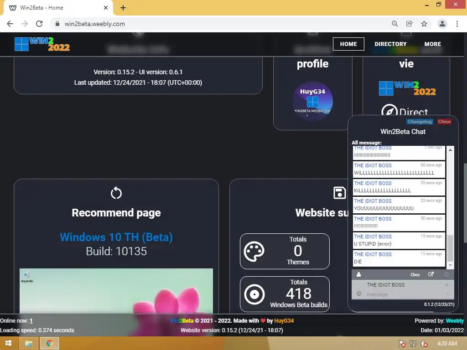Click the muted volume tray icon
467x350 pixels.
click(x=424, y=344)
